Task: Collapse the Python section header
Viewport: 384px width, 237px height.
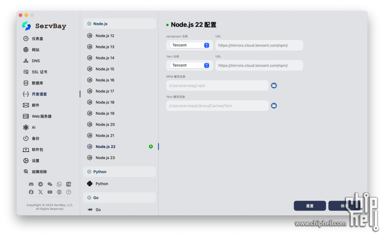Action: [x=120, y=172]
